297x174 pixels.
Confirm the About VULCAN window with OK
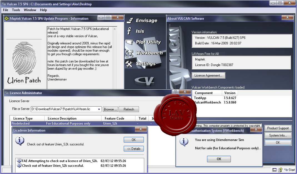pyautogui.click(x=278, y=143)
